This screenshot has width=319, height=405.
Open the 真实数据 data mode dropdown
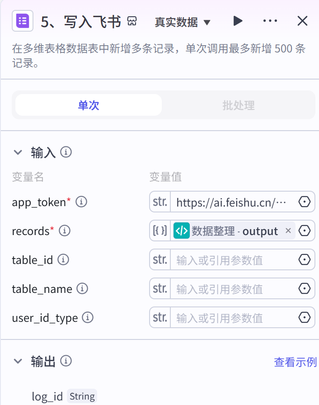click(x=183, y=22)
